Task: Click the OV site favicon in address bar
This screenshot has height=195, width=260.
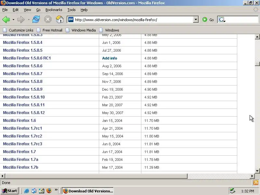Action: tap(71, 19)
